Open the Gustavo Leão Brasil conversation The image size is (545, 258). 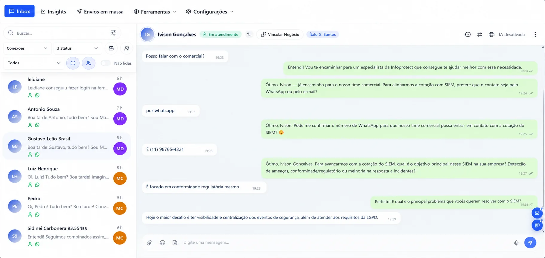click(x=67, y=146)
